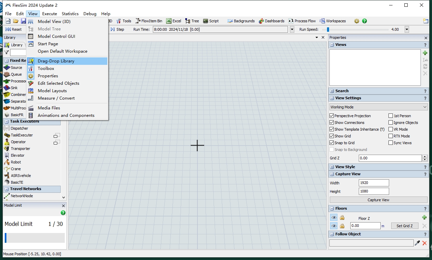Collapse the Task Executers library group
The image size is (432, 260).
click(6, 121)
